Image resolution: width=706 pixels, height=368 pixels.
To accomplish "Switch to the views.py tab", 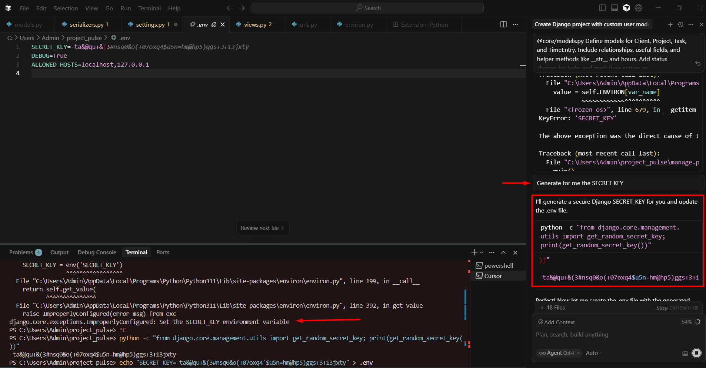I will point(257,24).
